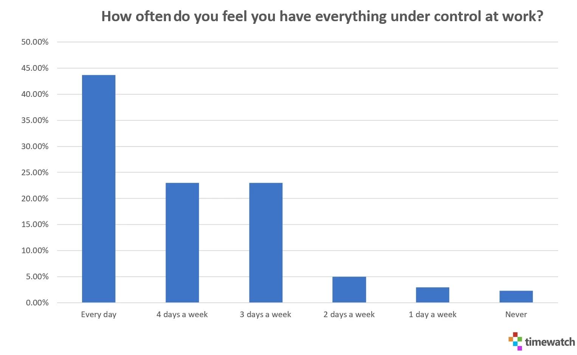
Task: Click the timewatch brand name text
Action: coord(550,342)
